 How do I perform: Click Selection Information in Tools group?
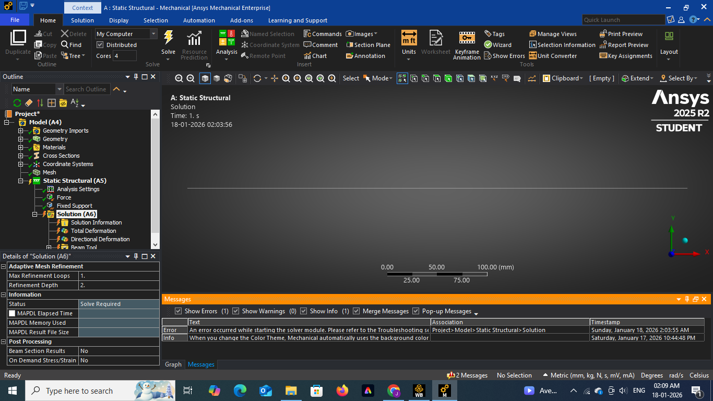tap(562, 45)
